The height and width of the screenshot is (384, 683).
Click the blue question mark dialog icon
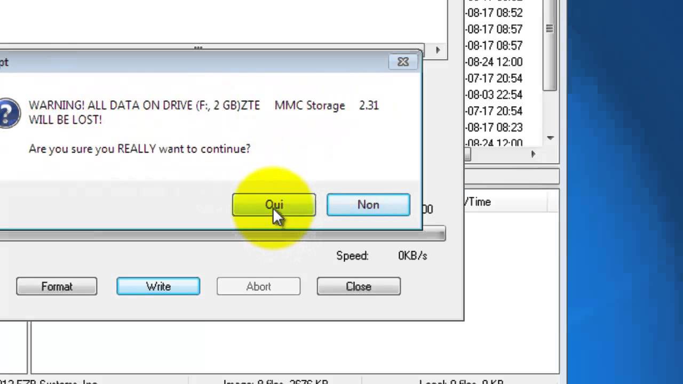point(7,113)
